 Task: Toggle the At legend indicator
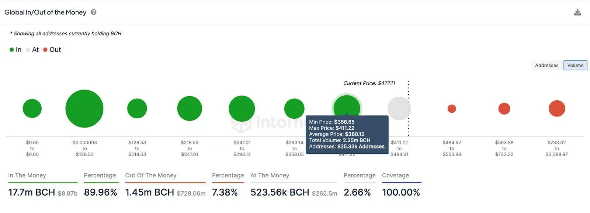tap(28, 49)
